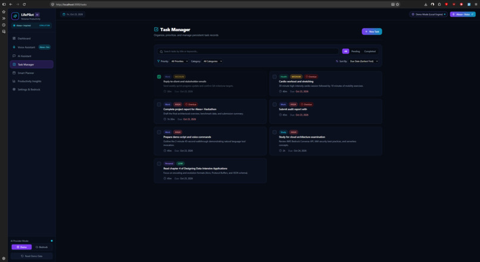This screenshot has width=480, height=262.
Task: Open the browser account avatar icon
Action: 432,4
